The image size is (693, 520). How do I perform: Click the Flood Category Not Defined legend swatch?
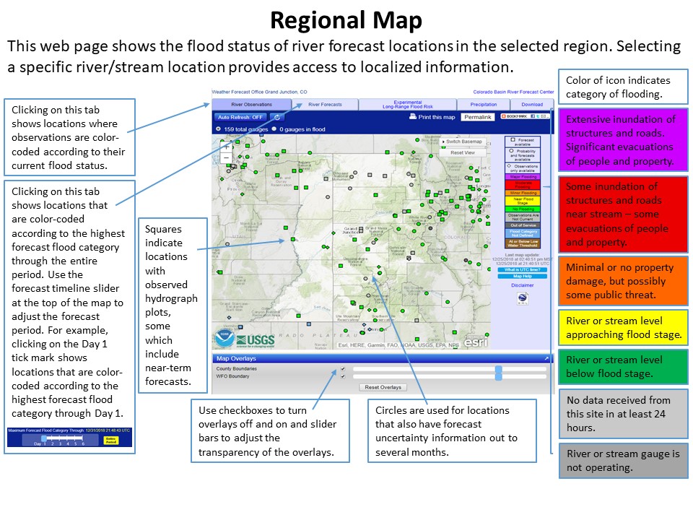(523, 233)
